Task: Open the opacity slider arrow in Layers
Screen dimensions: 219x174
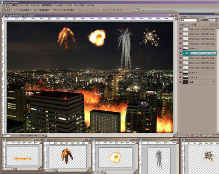Action: pyautogui.click(x=216, y=20)
